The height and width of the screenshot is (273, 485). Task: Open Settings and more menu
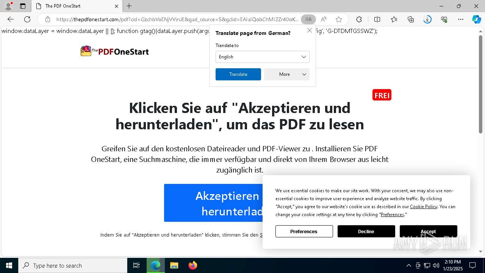(x=461, y=19)
